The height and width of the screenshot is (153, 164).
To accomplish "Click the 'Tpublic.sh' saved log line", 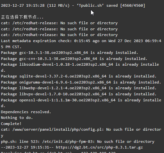I will click(73, 5).
